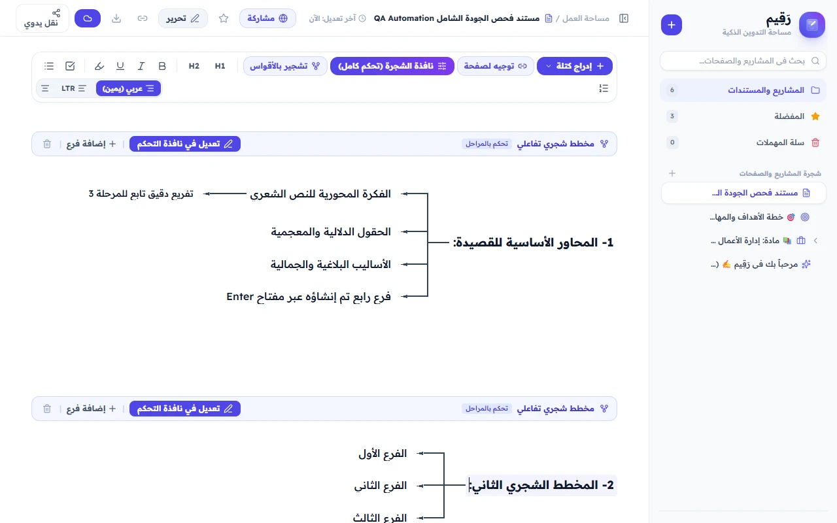
Task: Select المشاريع والمستندات in sidebar
Action: [743, 90]
